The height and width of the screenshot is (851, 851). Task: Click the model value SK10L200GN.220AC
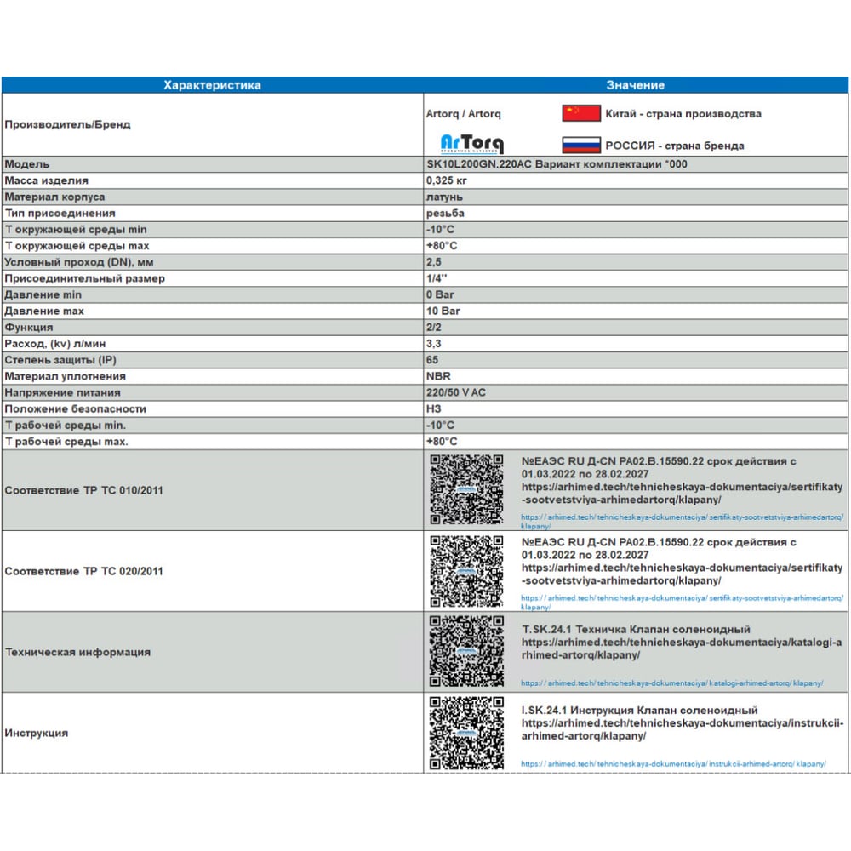pos(479,164)
